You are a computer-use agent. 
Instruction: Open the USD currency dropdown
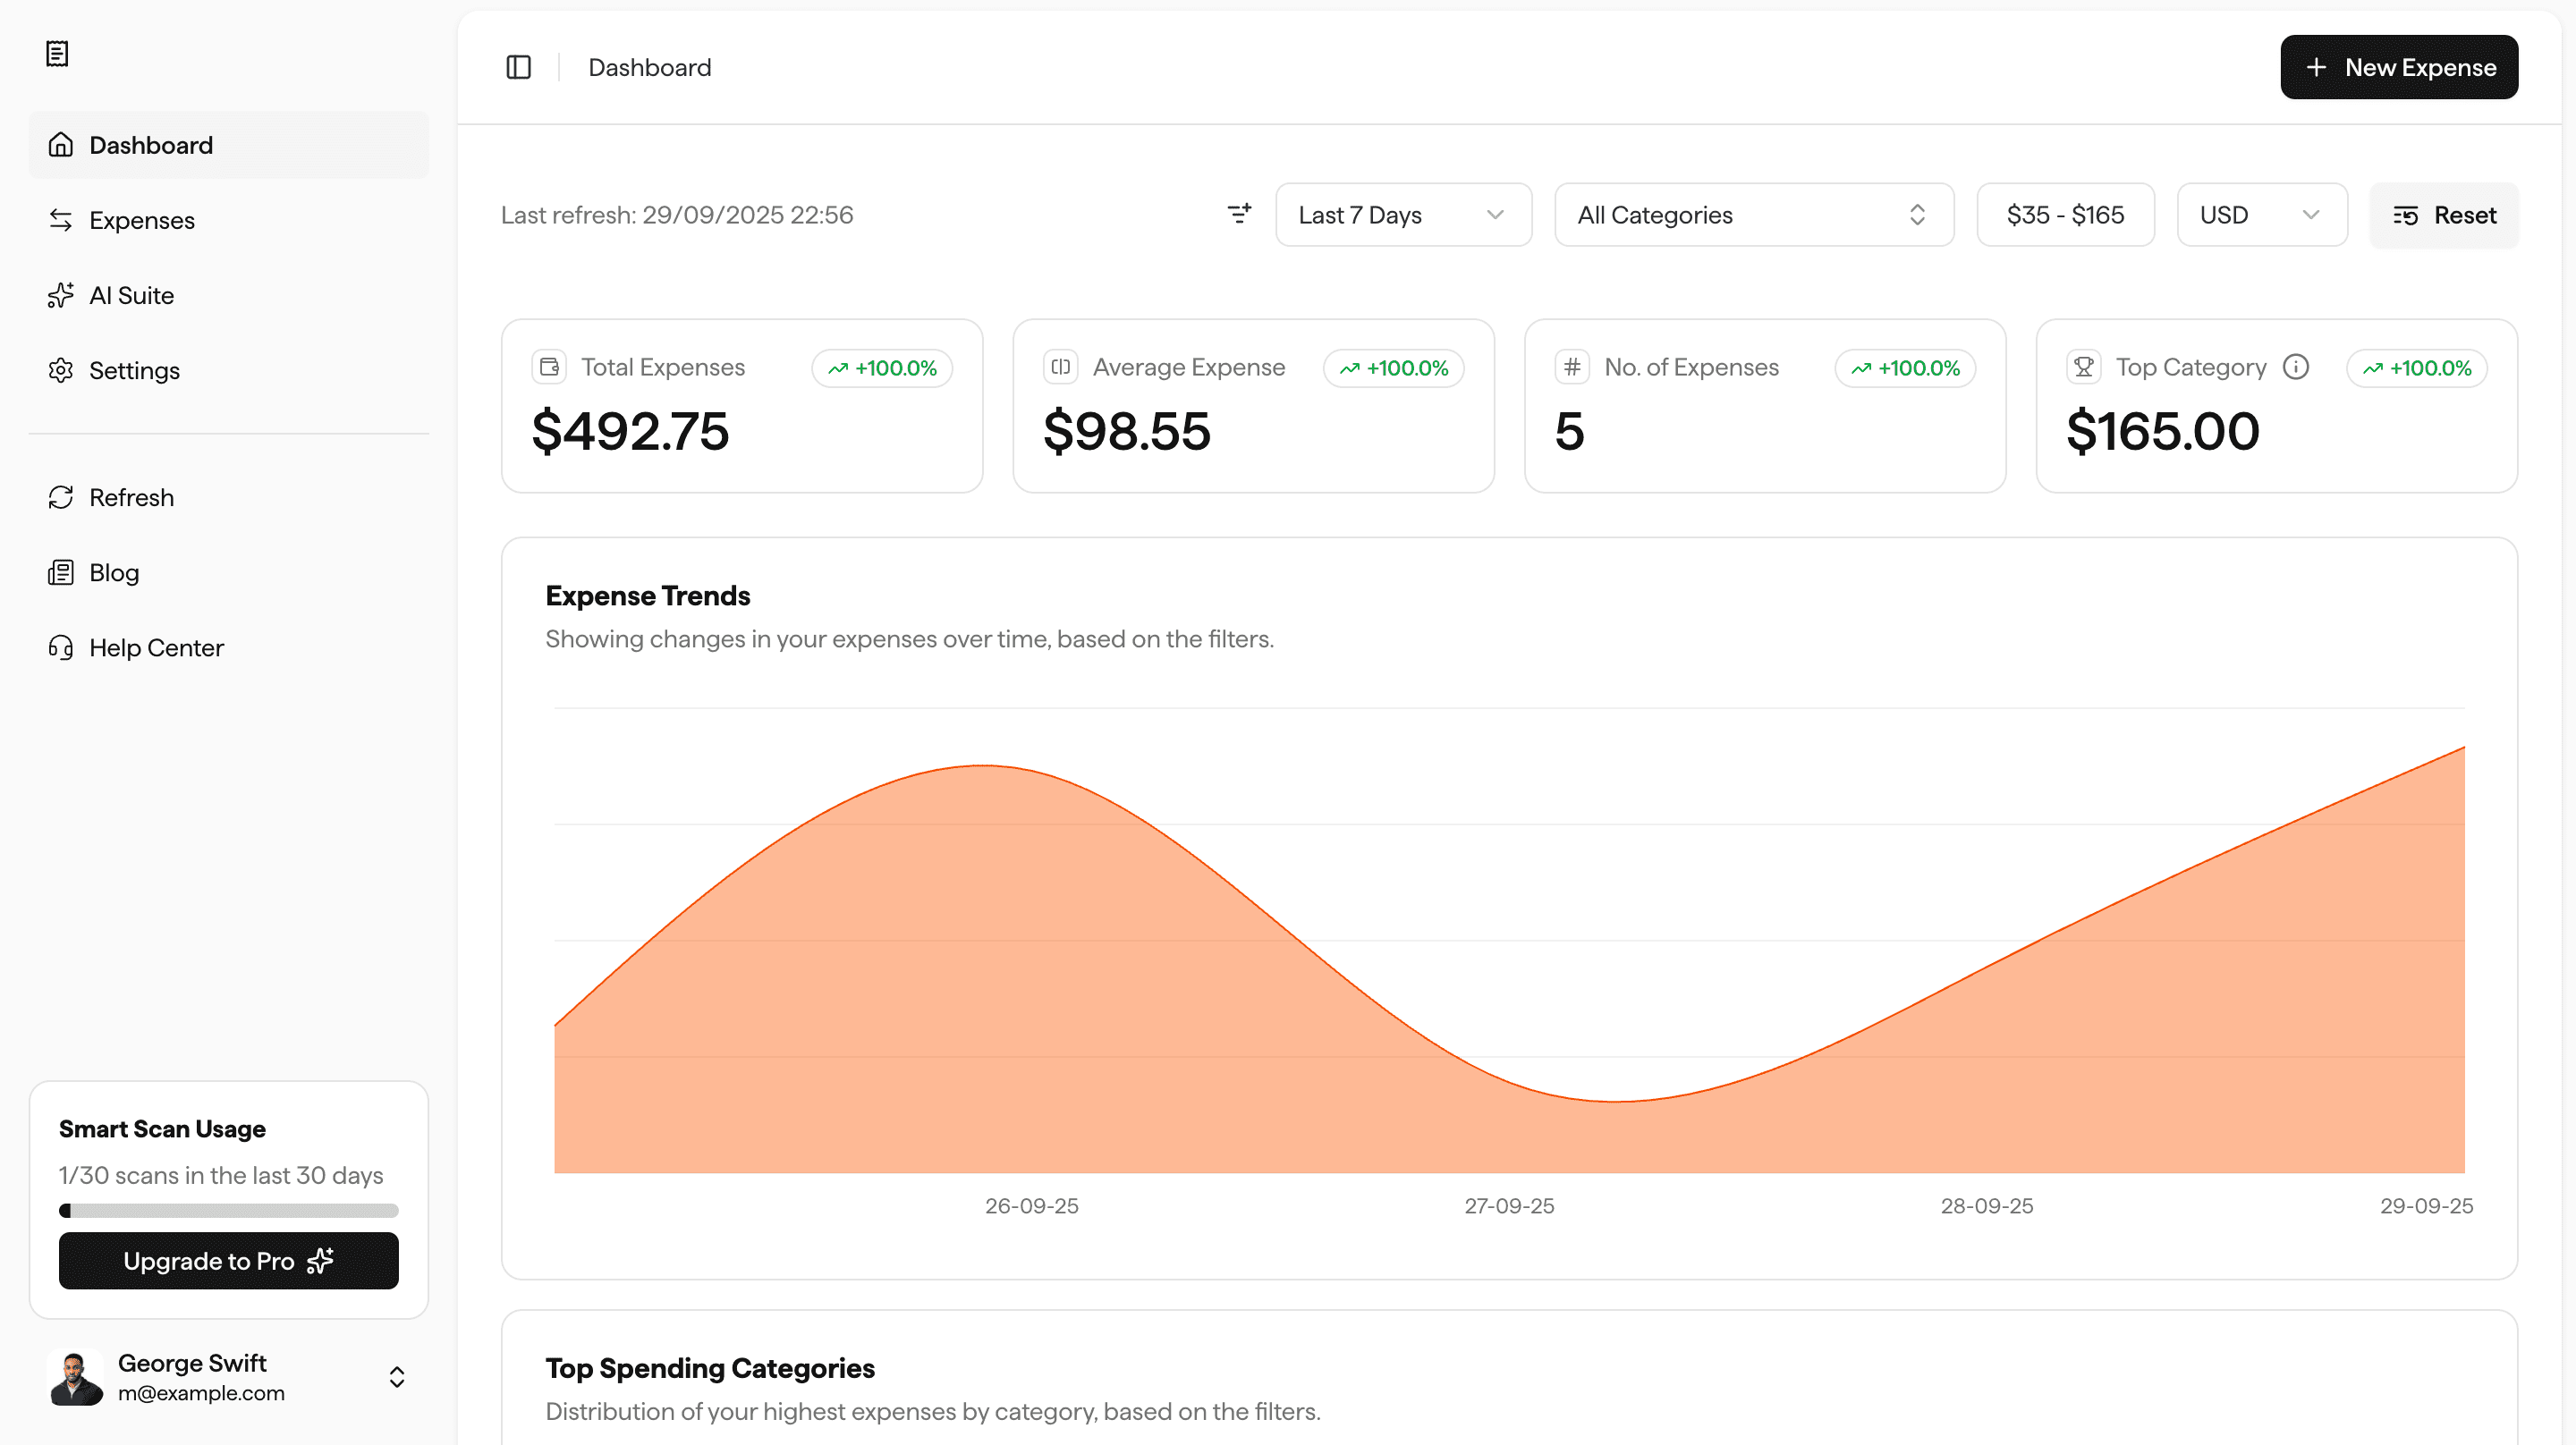2260,215
